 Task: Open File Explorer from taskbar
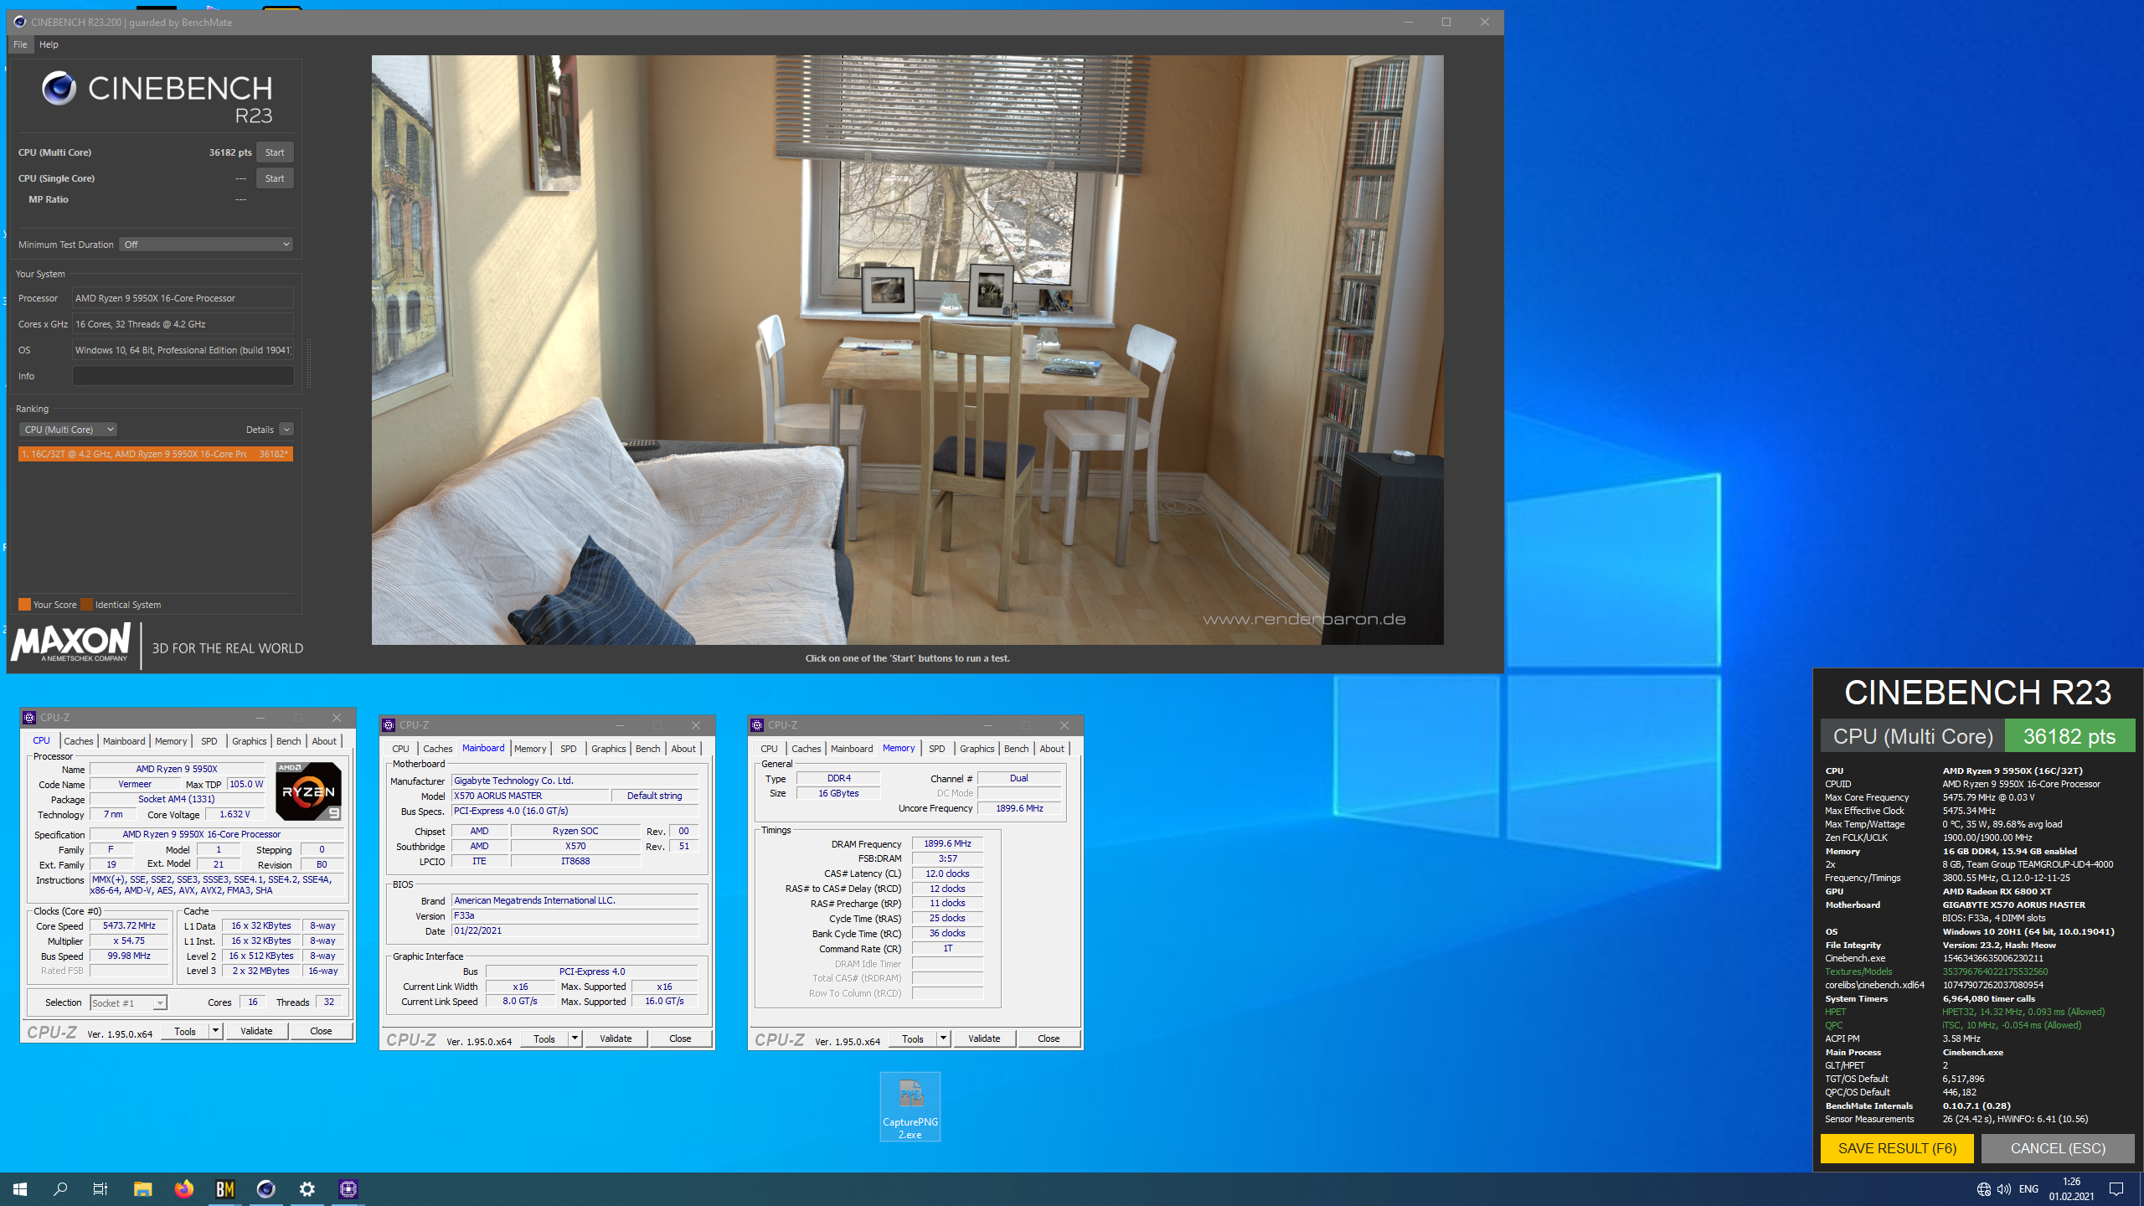142,1188
